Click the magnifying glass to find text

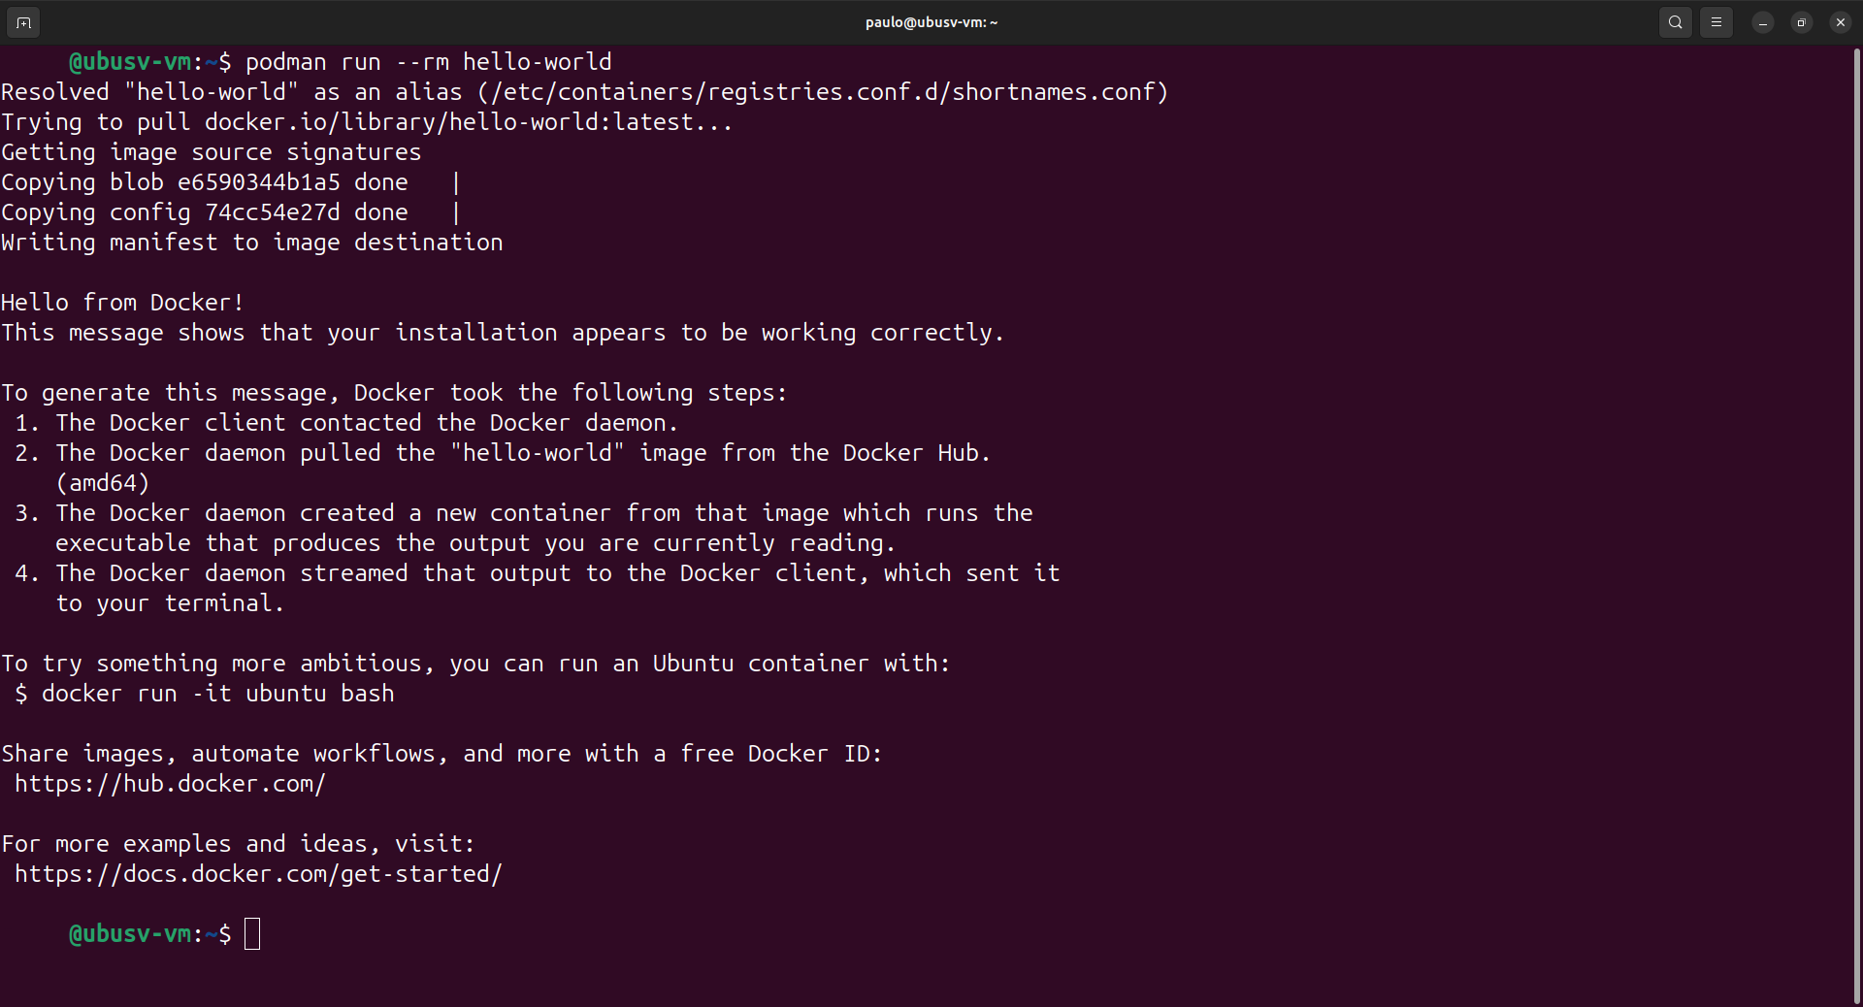(1675, 21)
